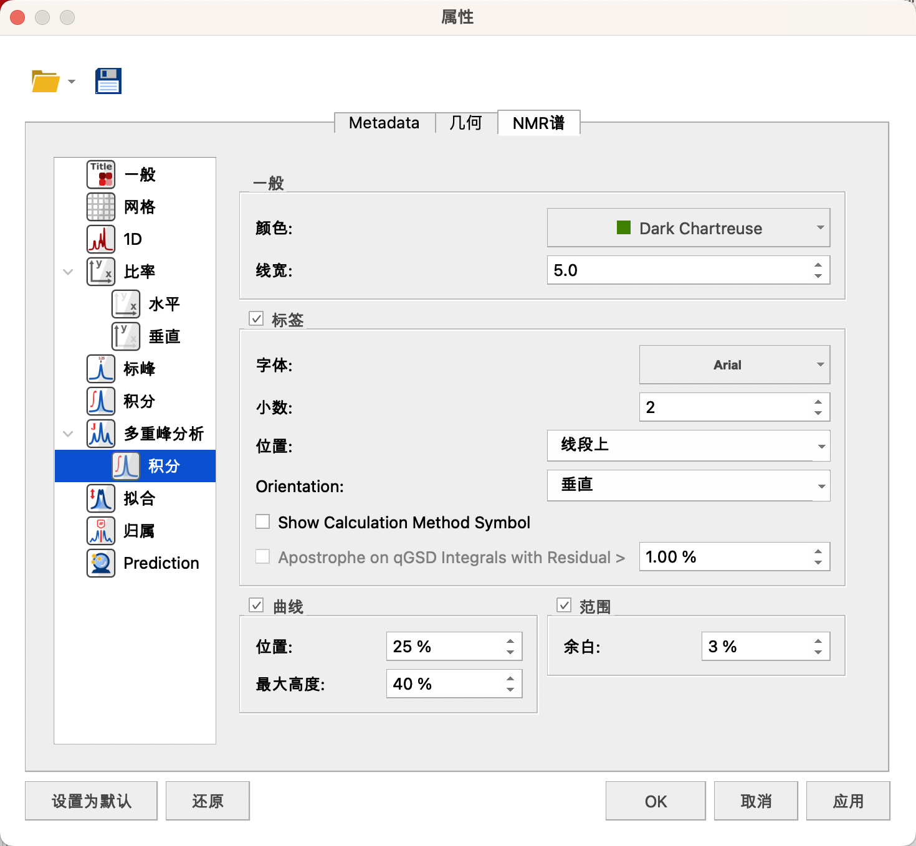Collapse the 比率 tree node
This screenshot has height=846, width=916.
tap(68, 272)
